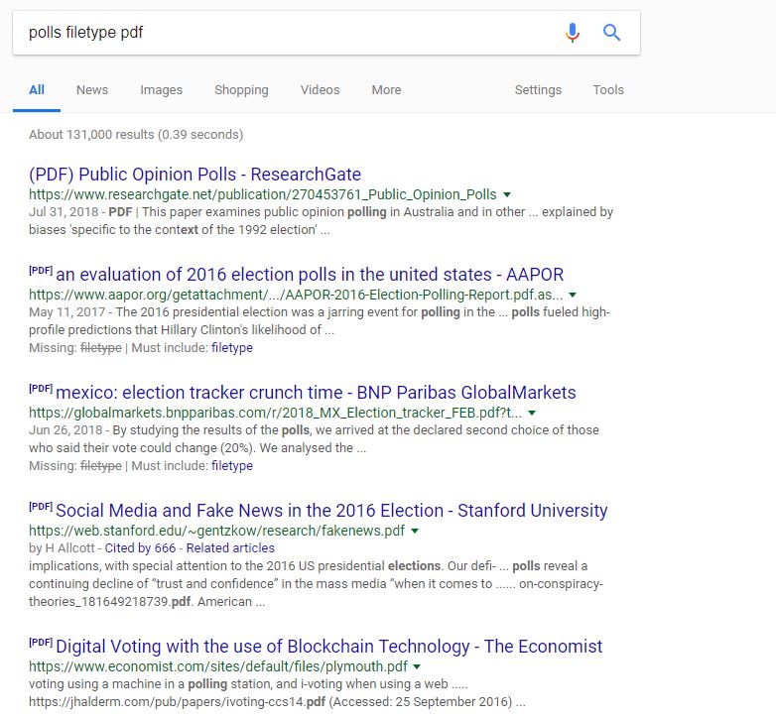Click inside the search query box
The image size is (776, 720).
(x=278, y=33)
